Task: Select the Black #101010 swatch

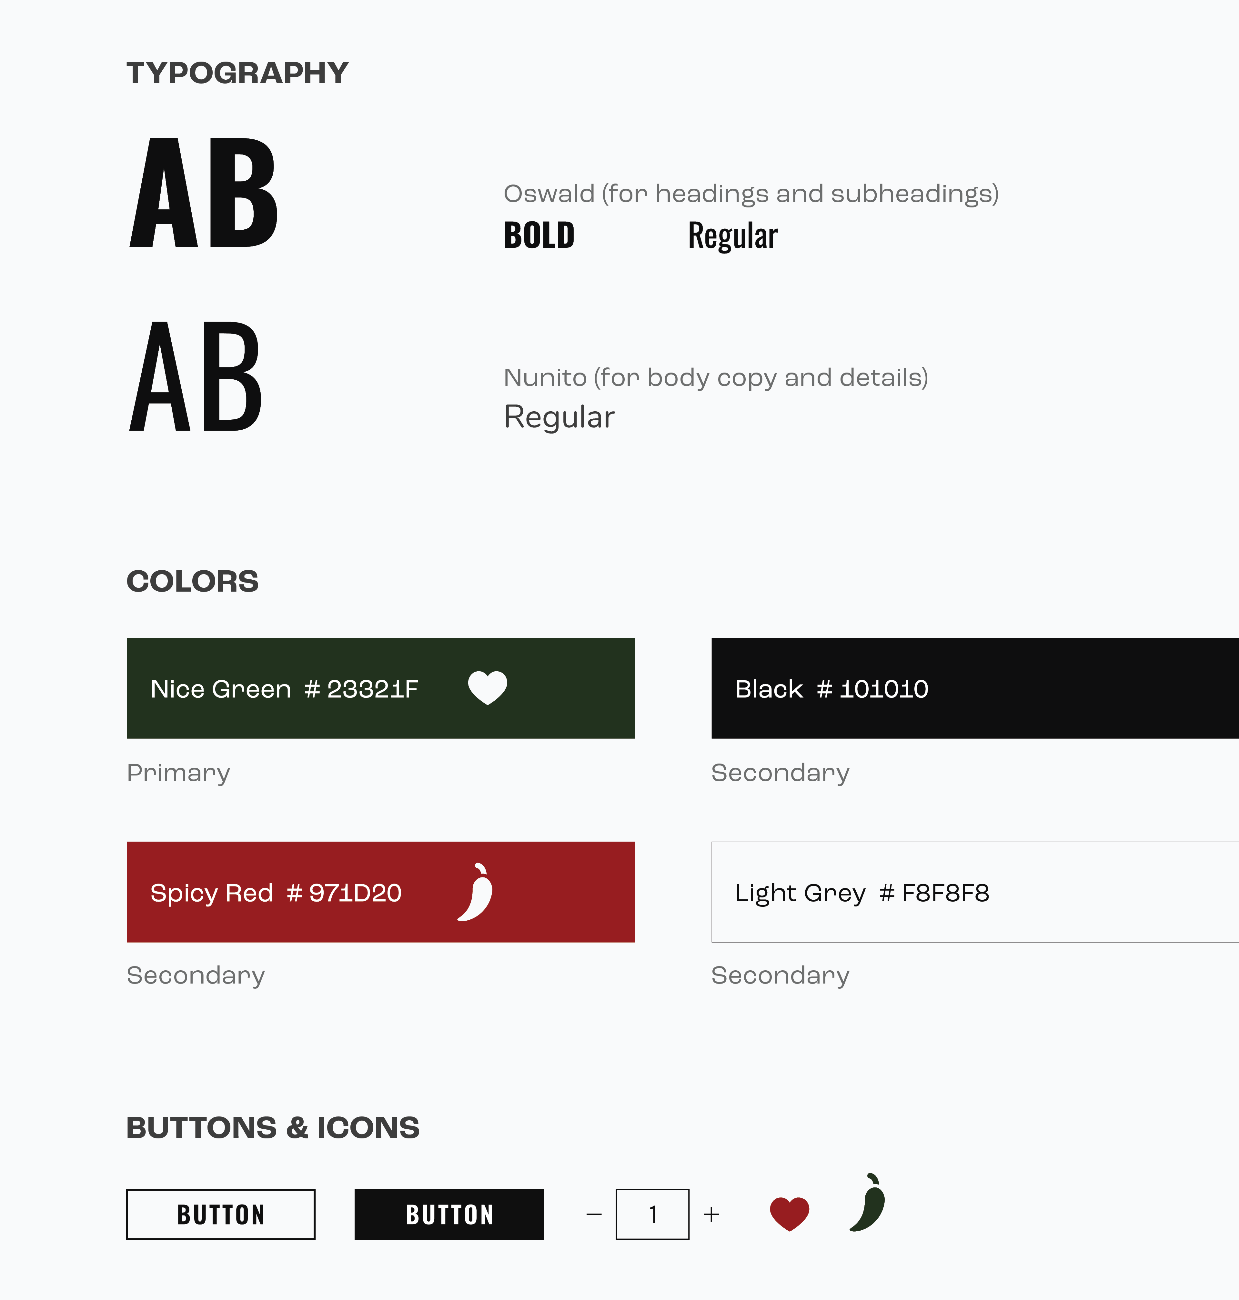Action: click(x=975, y=688)
